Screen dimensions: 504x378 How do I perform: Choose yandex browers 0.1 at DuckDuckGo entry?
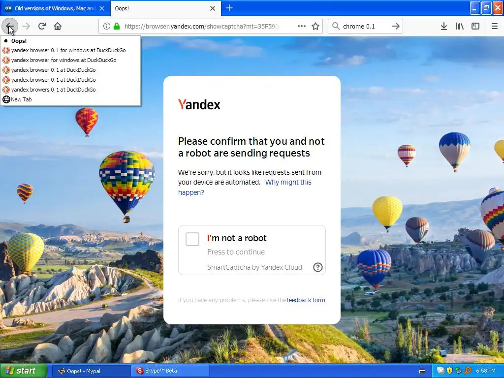click(x=70, y=90)
